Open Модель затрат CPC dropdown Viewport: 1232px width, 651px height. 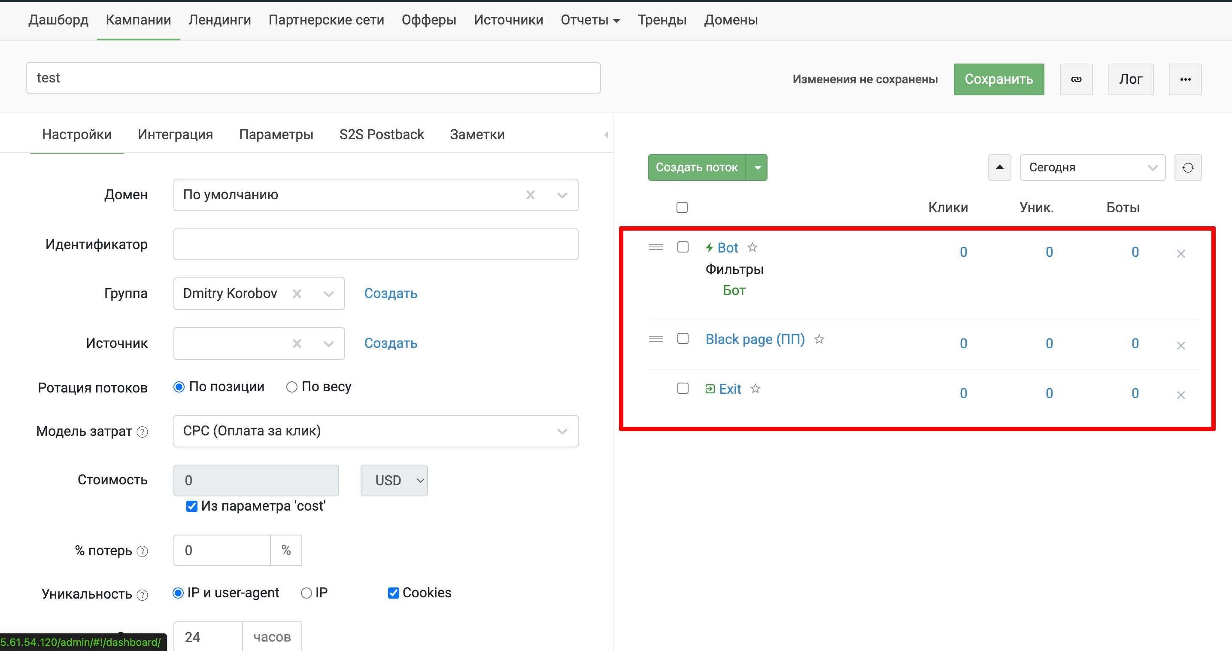(x=376, y=431)
